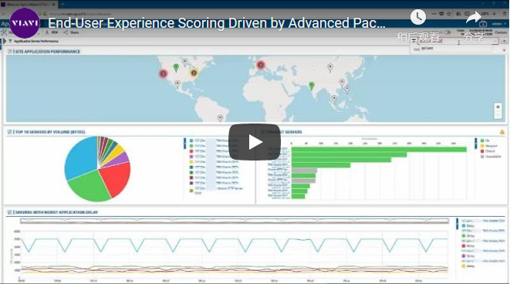Expand the Application Server Performance filter arrow
This screenshot has height=284, width=510.
pos(5,41)
